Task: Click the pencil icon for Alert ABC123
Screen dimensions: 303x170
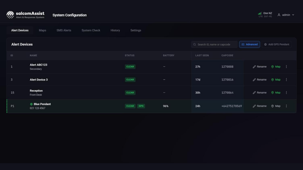Action: point(254,67)
